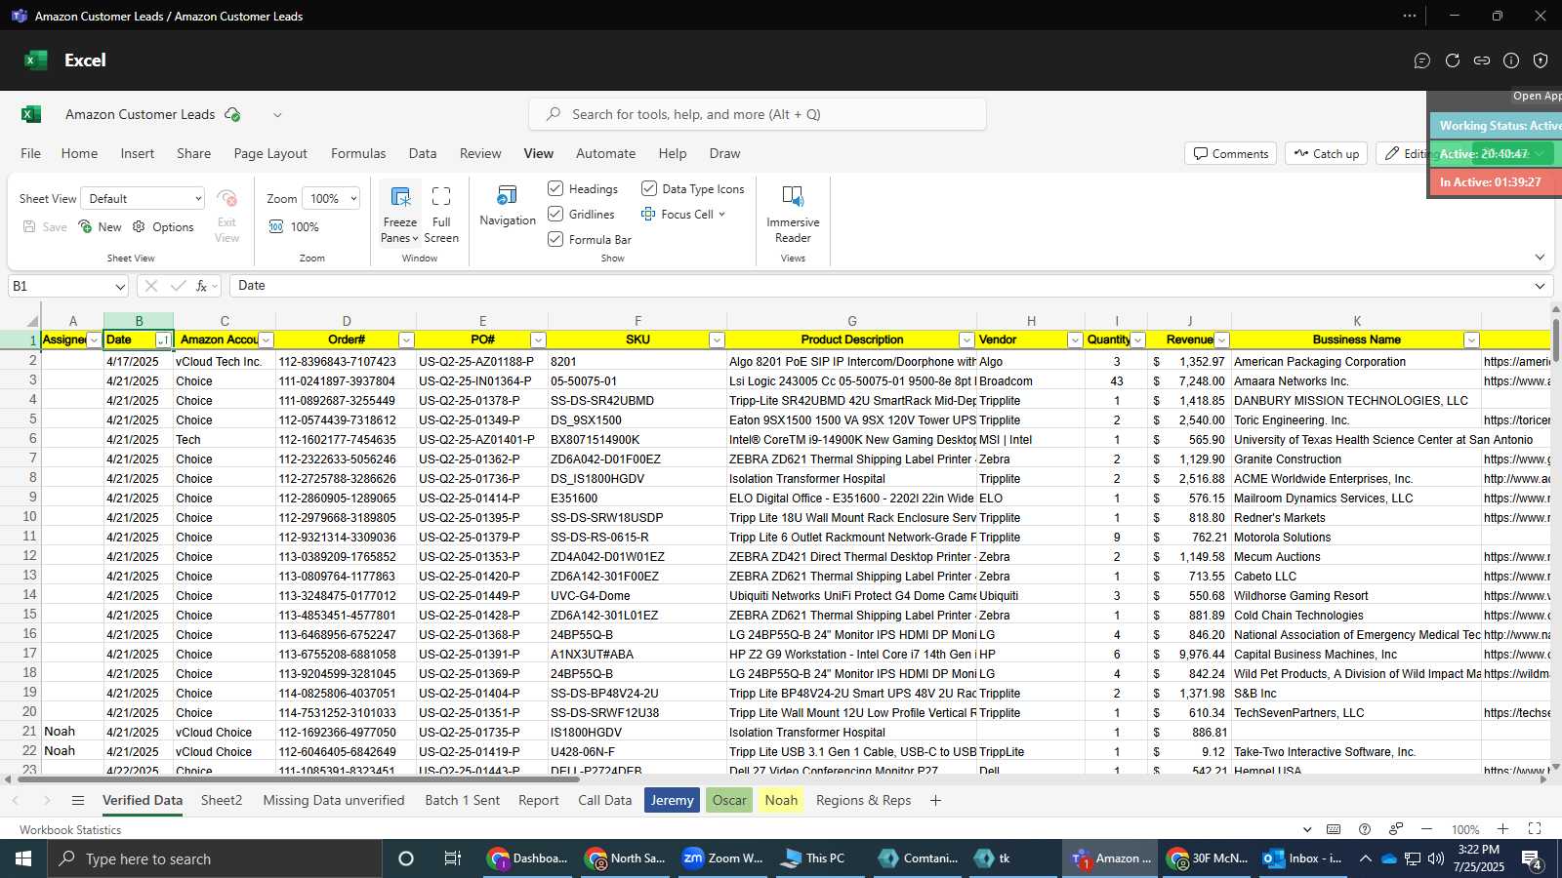Open sheet view Options
Image resolution: width=1562 pixels, height=878 pixels.
[x=163, y=226]
